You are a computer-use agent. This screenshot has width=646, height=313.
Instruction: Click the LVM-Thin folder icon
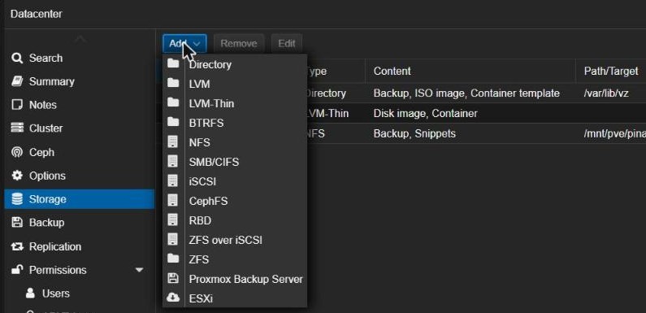coord(173,102)
